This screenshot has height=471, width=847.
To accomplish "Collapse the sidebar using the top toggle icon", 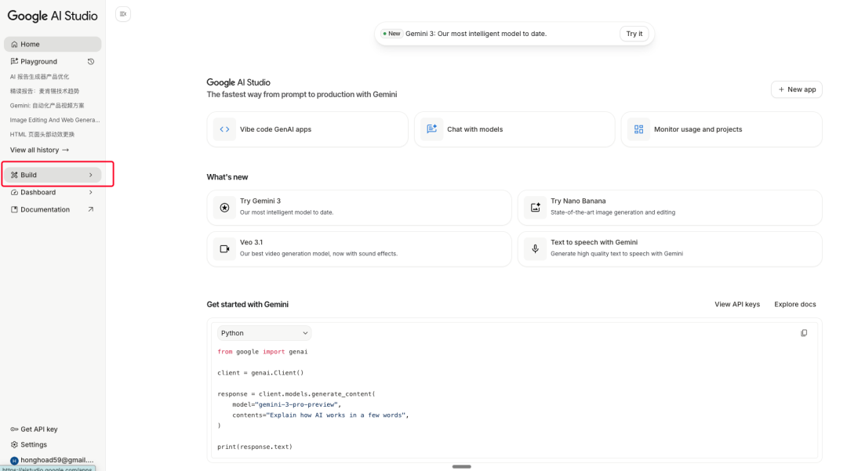I will pyautogui.click(x=123, y=14).
